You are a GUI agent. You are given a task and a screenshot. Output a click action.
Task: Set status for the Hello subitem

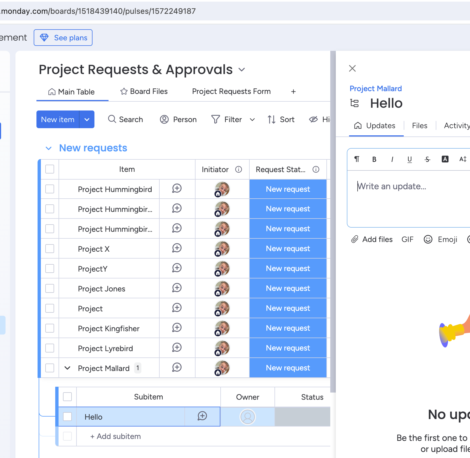click(x=303, y=417)
